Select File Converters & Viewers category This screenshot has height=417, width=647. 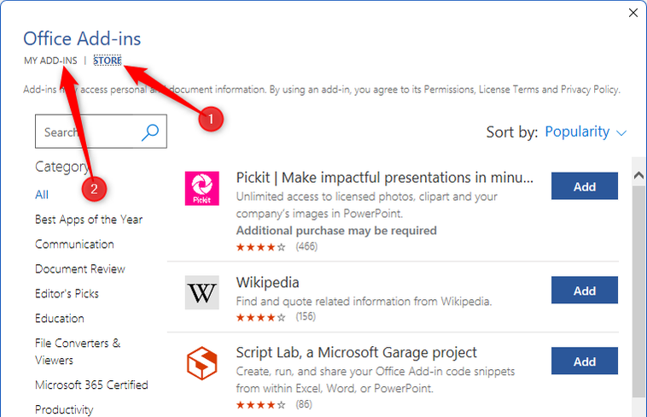point(78,351)
